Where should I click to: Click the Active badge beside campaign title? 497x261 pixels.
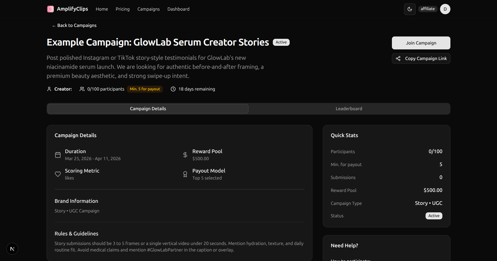[x=281, y=42]
